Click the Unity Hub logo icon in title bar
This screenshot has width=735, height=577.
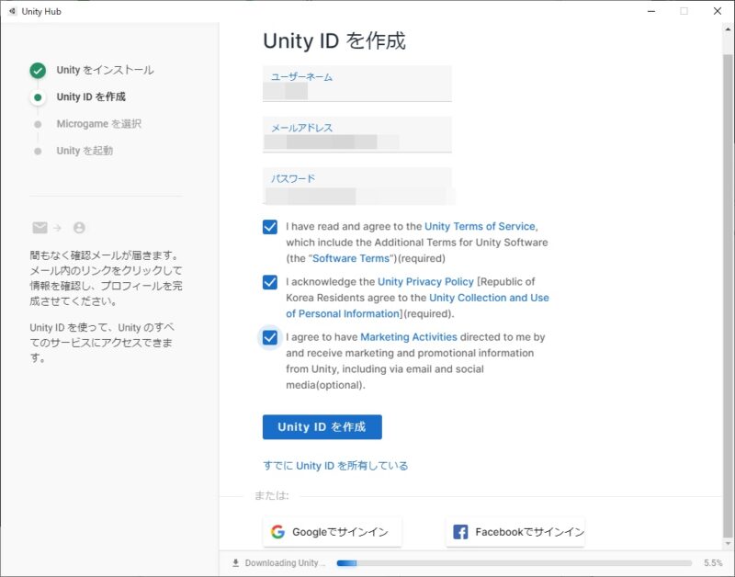(13, 11)
